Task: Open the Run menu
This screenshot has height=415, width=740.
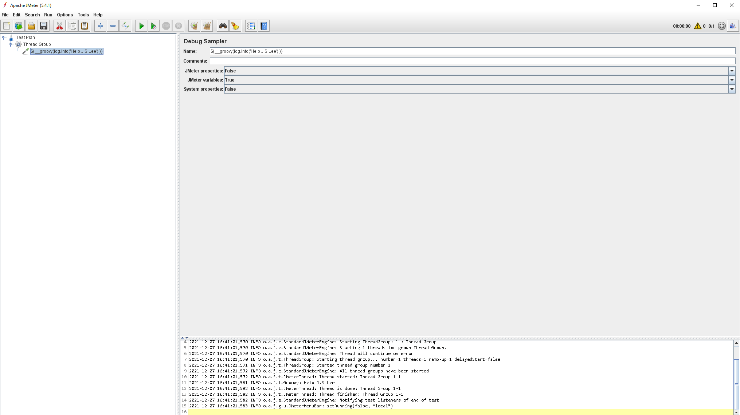Action: 48,15
